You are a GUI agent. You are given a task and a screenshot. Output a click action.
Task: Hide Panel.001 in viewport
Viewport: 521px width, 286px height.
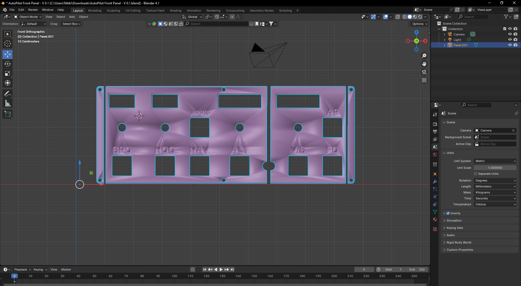[510, 45]
